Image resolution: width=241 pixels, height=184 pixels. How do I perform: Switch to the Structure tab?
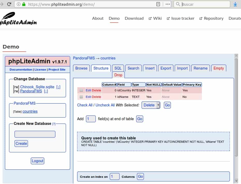click(x=101, y=68)
